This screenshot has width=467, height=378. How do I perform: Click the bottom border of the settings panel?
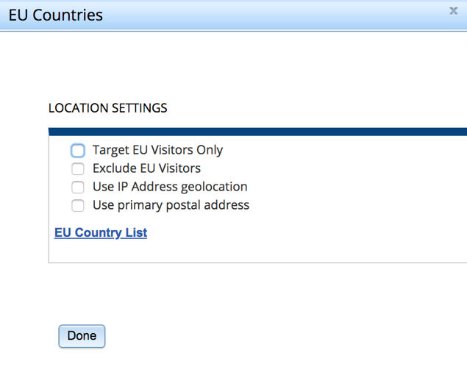[x=257, y=263]
